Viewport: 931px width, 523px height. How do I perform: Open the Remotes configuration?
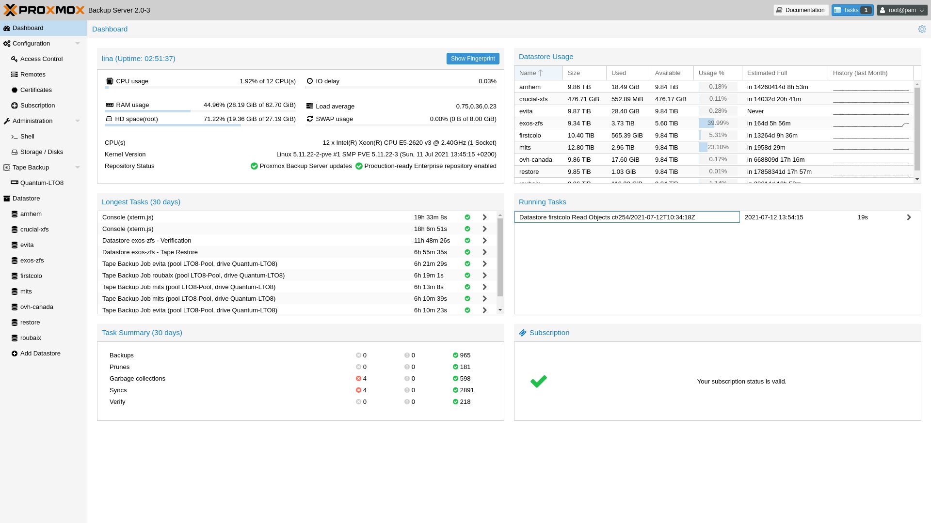point(32,74)
